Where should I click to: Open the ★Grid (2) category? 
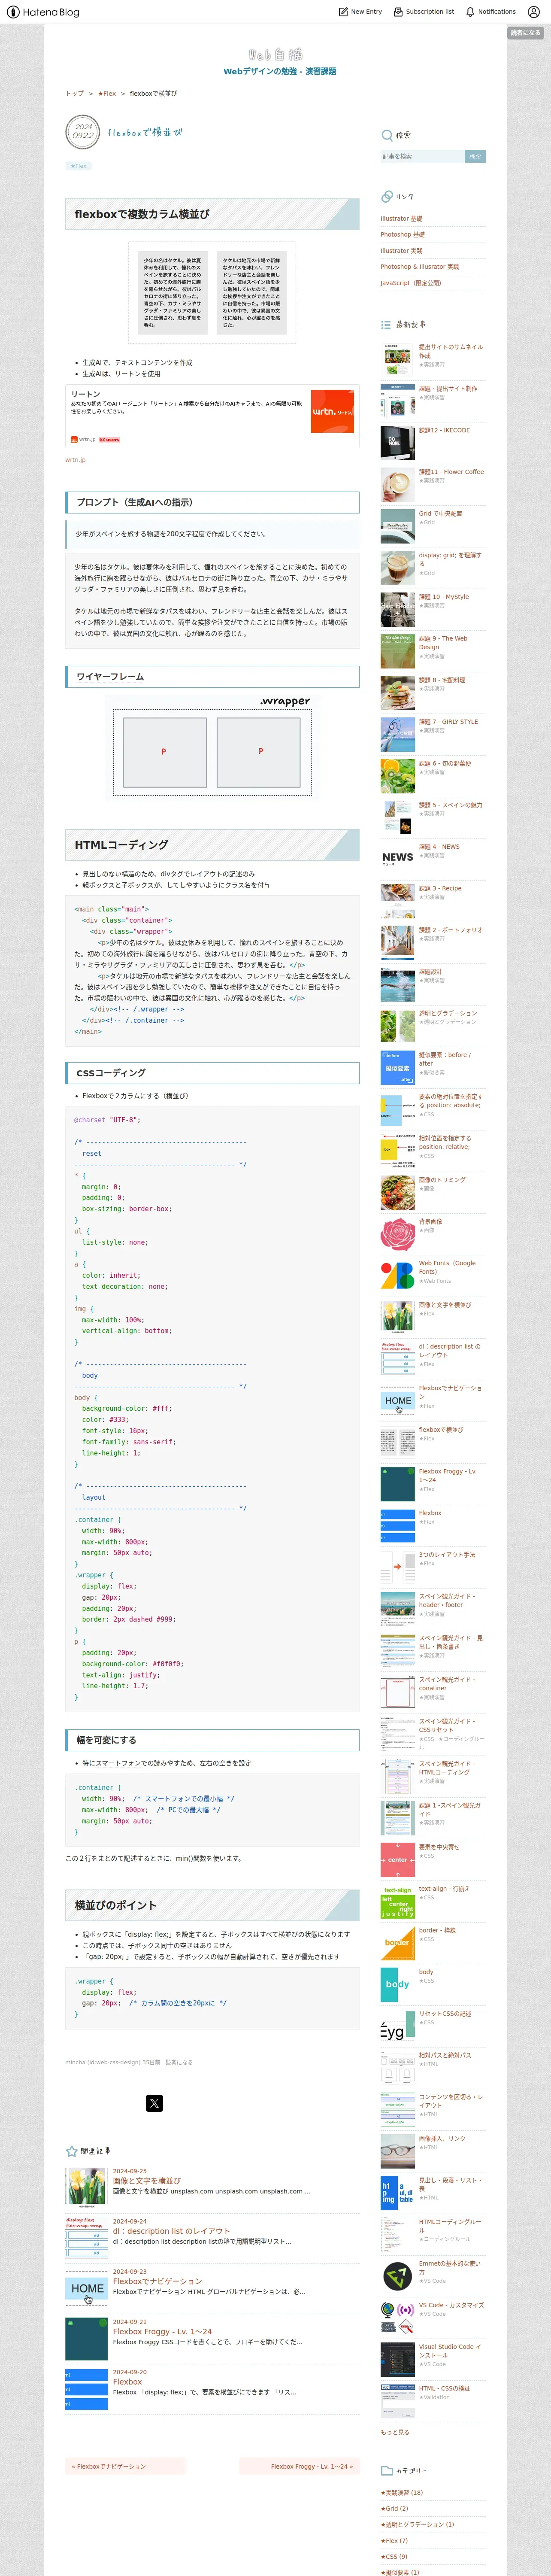394,2509
